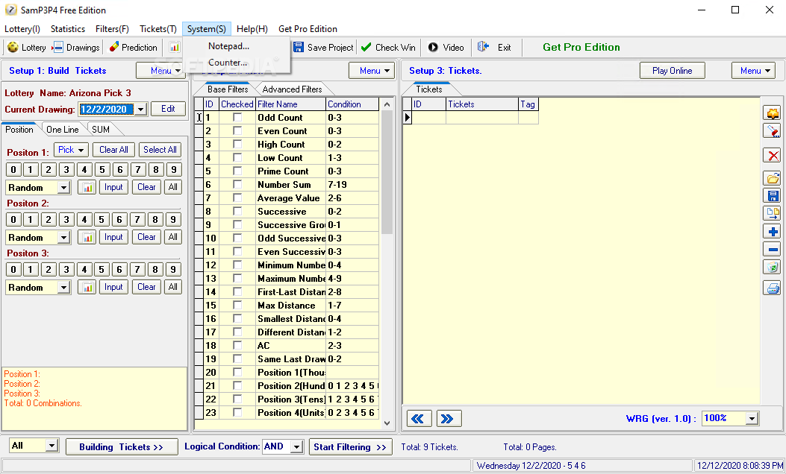
Task: Select Notepad... from the System menu
Action: tap(228, 46)
